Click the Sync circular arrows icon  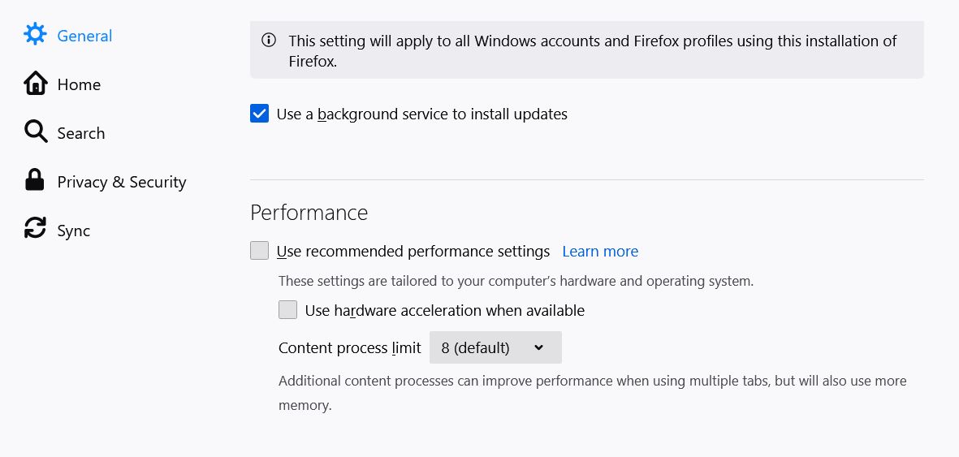tap(35, 229)
